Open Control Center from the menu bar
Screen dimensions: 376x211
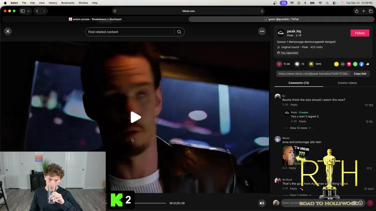click(334, 3)
